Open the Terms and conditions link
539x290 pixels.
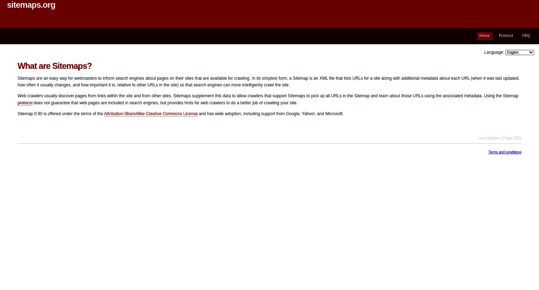(505, 152)
